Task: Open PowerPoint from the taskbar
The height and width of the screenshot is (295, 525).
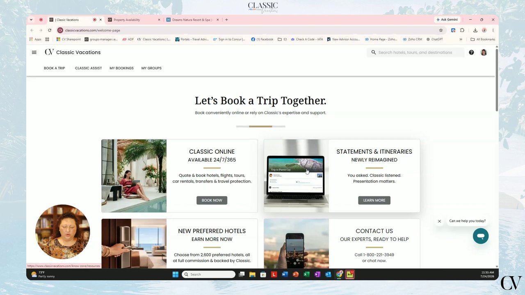Action: (x=295, y=275)
